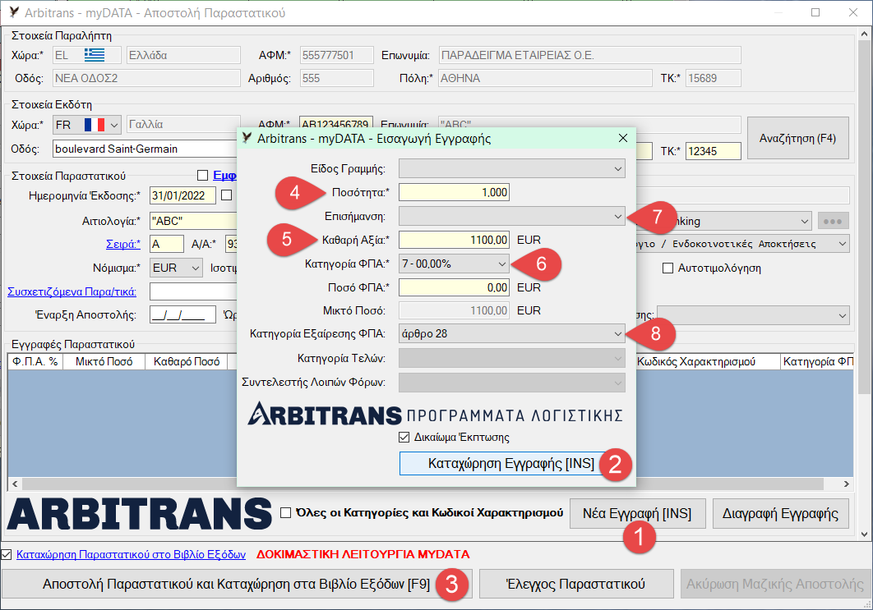Click the Ακύρωση Μαζικής Αποστολής button
873x610 pixels.
coord(775,584)
